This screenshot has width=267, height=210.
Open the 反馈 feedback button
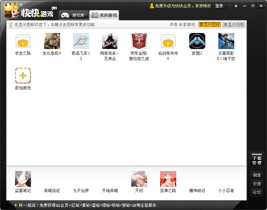tap(257, 184)
